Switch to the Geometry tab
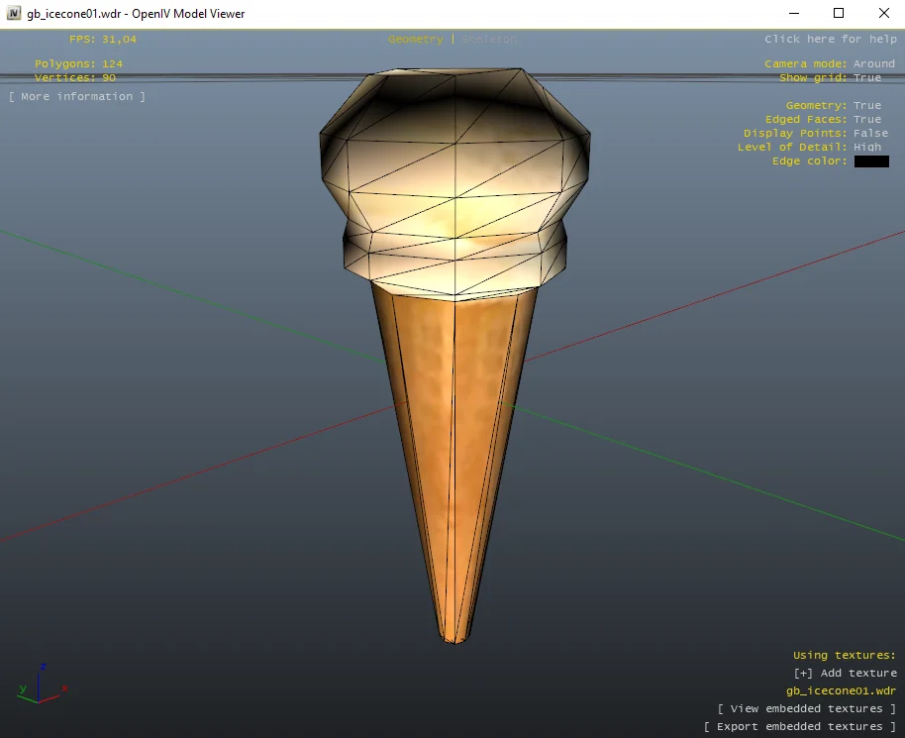The image size is (905, 738). click(x=415, y=40)
